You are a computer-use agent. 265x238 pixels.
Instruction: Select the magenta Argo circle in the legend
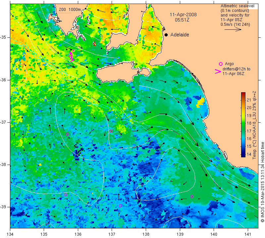click(x=221, y=64)
